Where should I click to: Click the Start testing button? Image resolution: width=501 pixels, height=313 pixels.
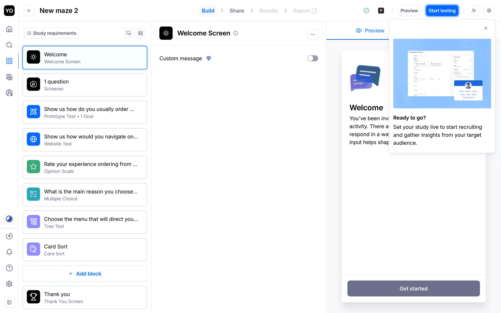(x=442, y=11)
